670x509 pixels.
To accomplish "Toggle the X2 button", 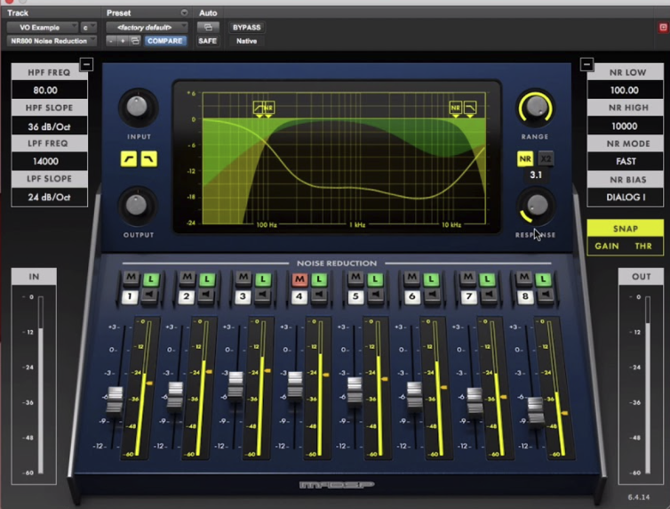I will (x=546, y=159).
